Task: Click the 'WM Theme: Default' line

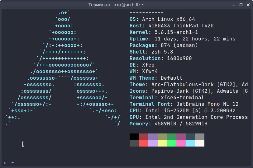Action: (x=156, y=78)
